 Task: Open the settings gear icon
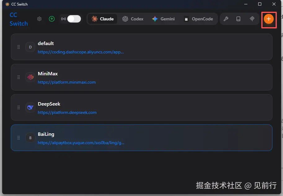coord(39,19)
